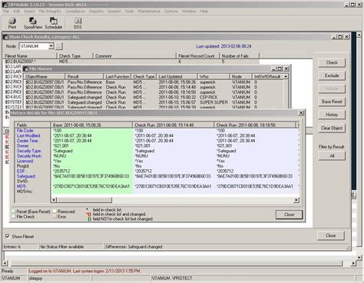Viewport: 364px width, 283px height.
Task: Click Who column header in File History
Action: (213, 77)
